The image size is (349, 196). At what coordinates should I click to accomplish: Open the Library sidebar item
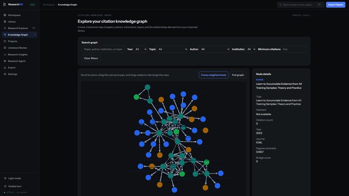tap(19, 22)
